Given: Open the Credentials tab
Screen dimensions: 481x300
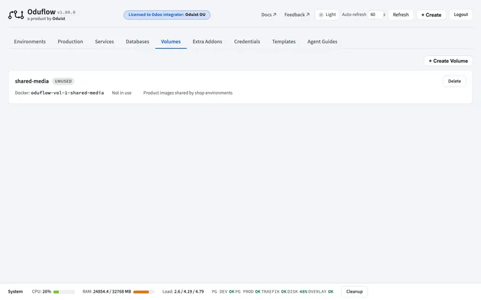Looking at the screenshot, I should point(247,41).
